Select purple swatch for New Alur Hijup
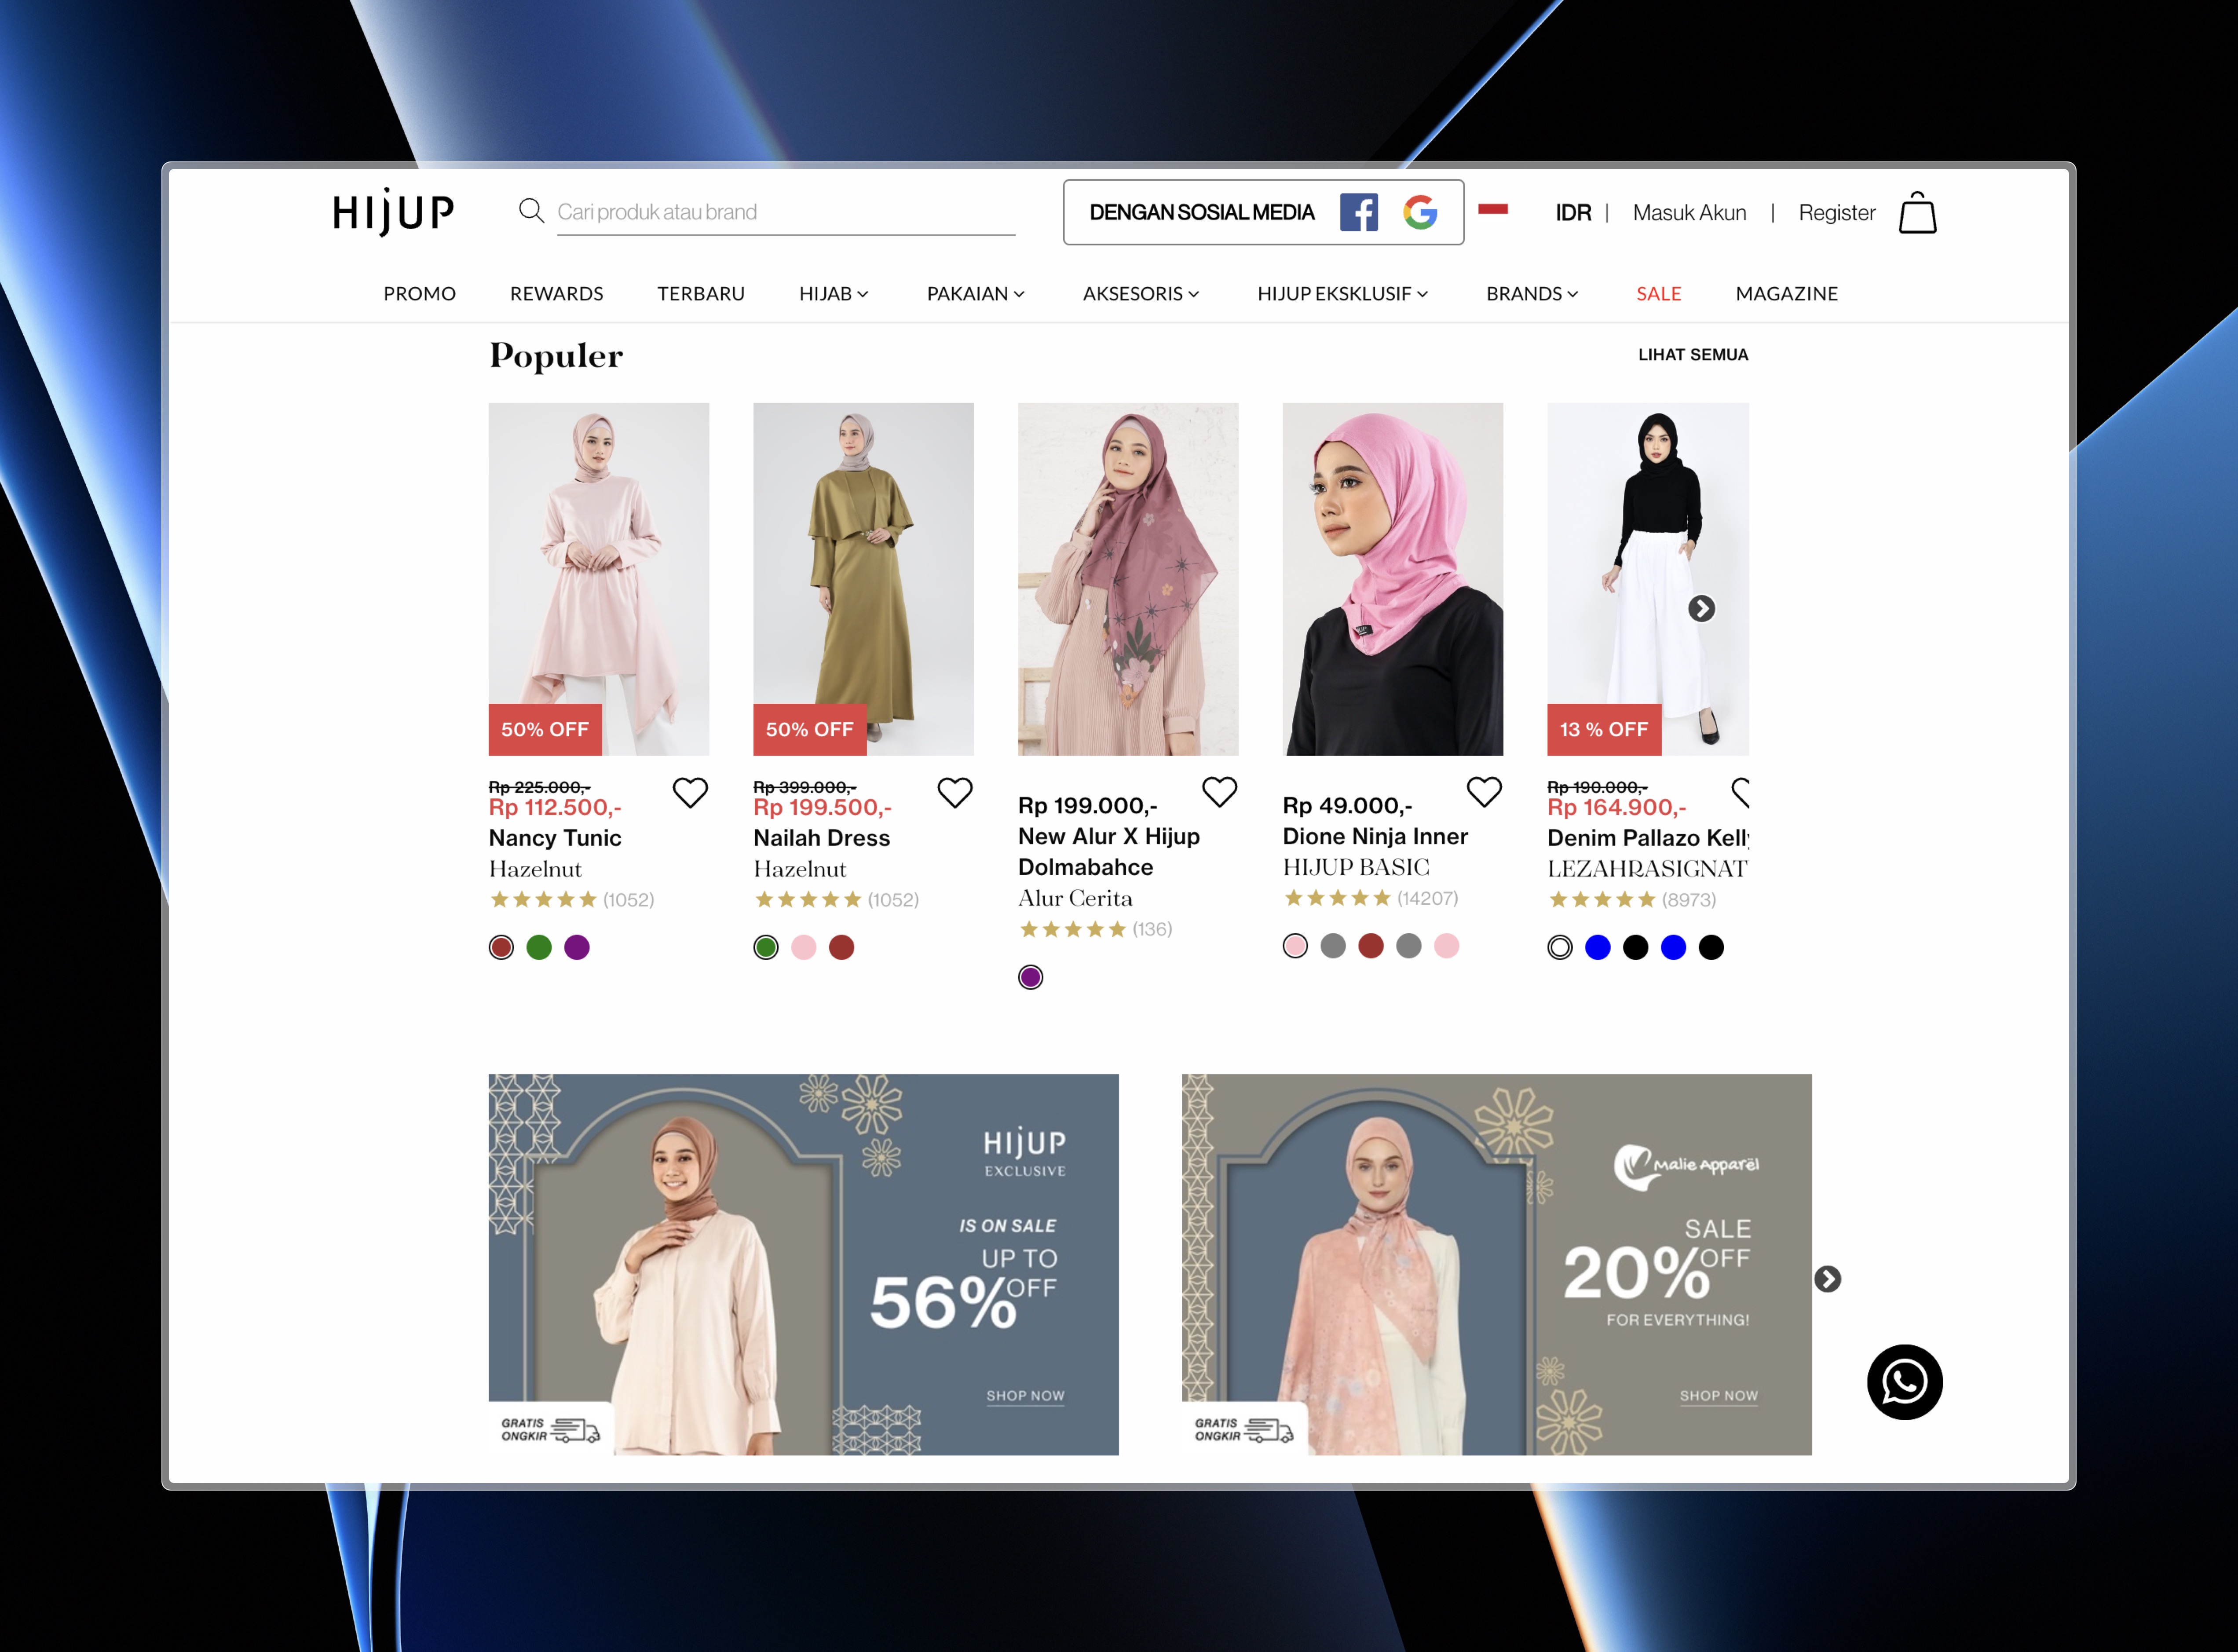This screenshot has height=1652, width=2238. click(x=1030, y=977)
